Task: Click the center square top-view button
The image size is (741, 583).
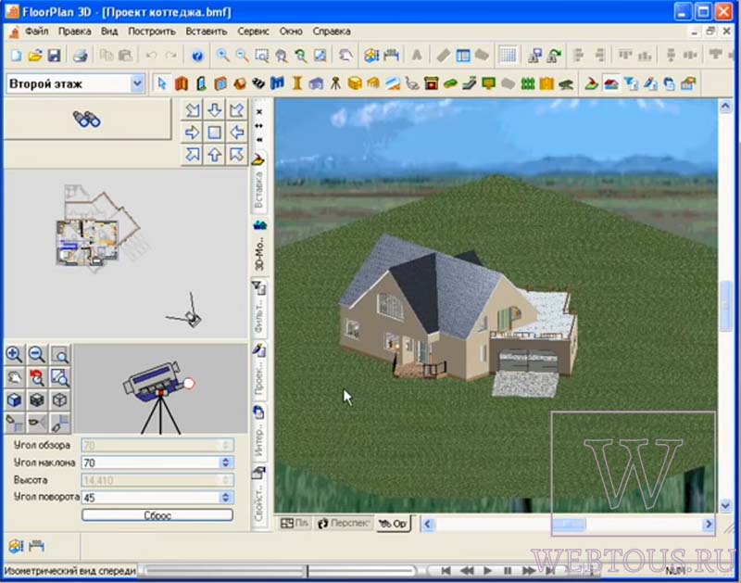Action: tap(215, 133)
